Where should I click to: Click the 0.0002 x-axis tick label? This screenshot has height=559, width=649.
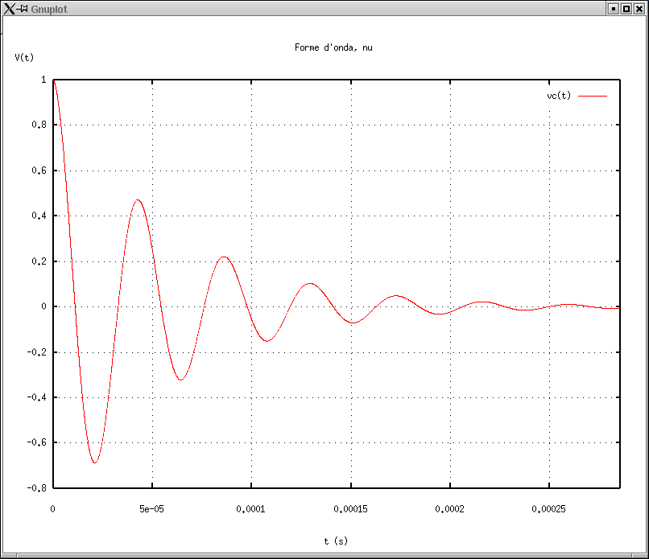pos(450,508)
